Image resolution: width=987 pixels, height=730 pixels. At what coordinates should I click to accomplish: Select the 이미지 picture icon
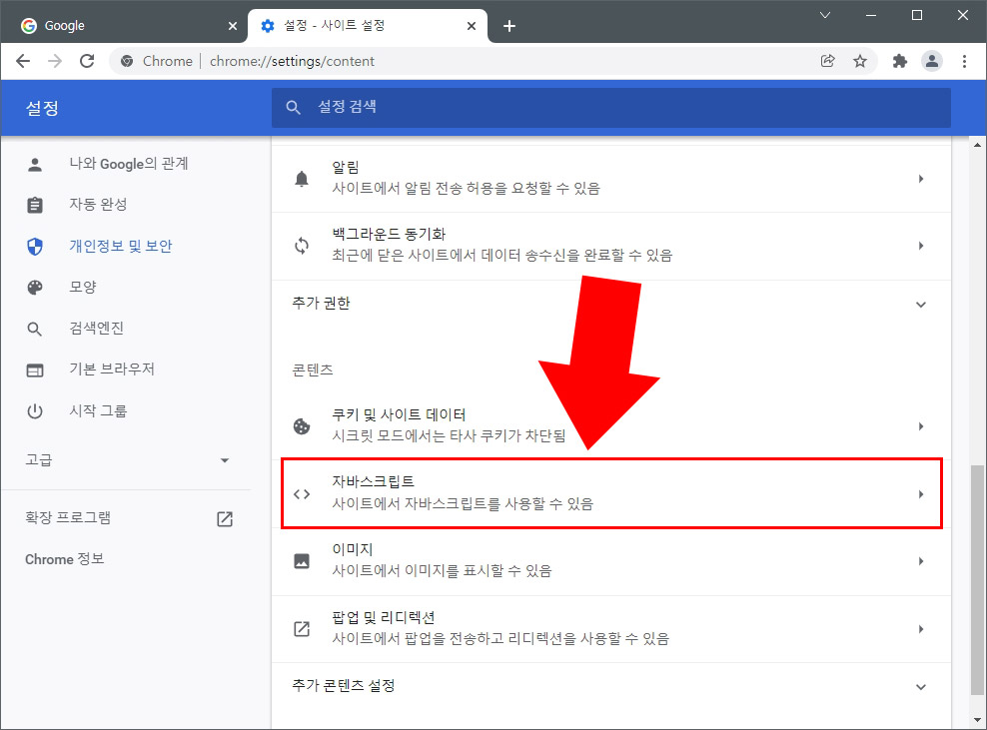pyautogui.click(x=302, y=560)
